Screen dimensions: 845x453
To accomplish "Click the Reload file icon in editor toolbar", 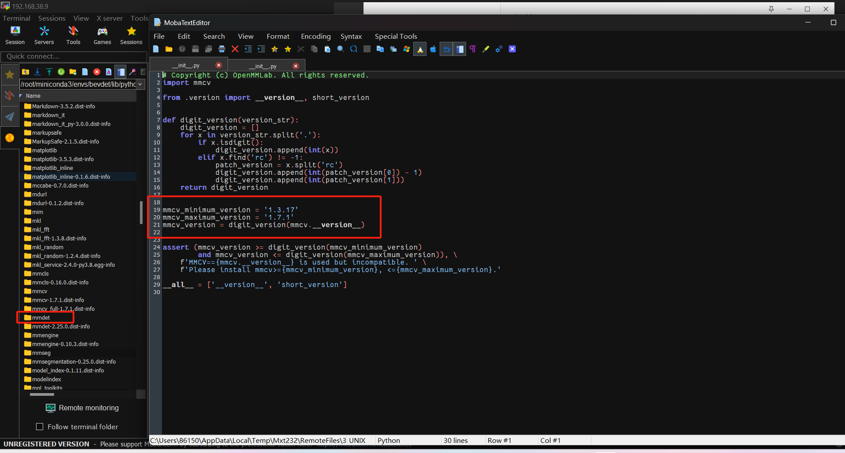I will coord(182,49).
